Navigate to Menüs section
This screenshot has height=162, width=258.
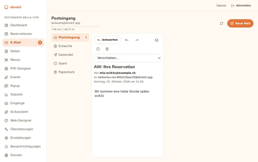pos(23,60)
